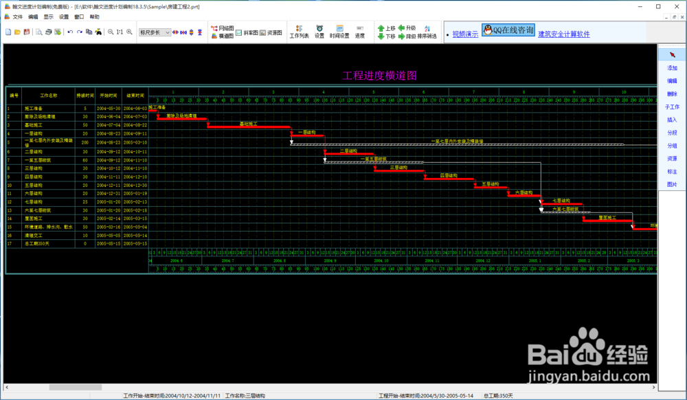Open print preview with the magnifier page icon
The width and height of the screenshot is (687, 400).
[39, 32]
